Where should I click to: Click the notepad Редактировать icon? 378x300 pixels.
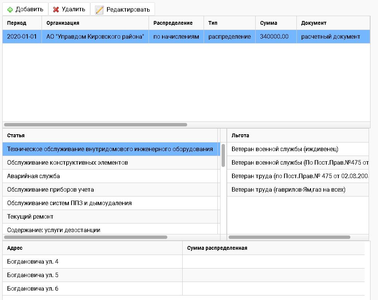coord(99,10)
